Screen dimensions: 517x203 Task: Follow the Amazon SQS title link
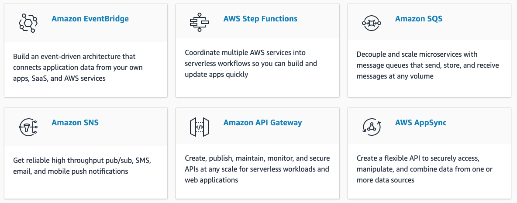tap(419, 19)
